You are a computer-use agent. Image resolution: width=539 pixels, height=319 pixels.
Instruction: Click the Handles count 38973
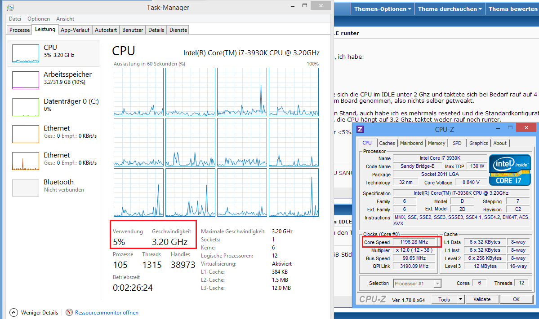tap(183, 265)
